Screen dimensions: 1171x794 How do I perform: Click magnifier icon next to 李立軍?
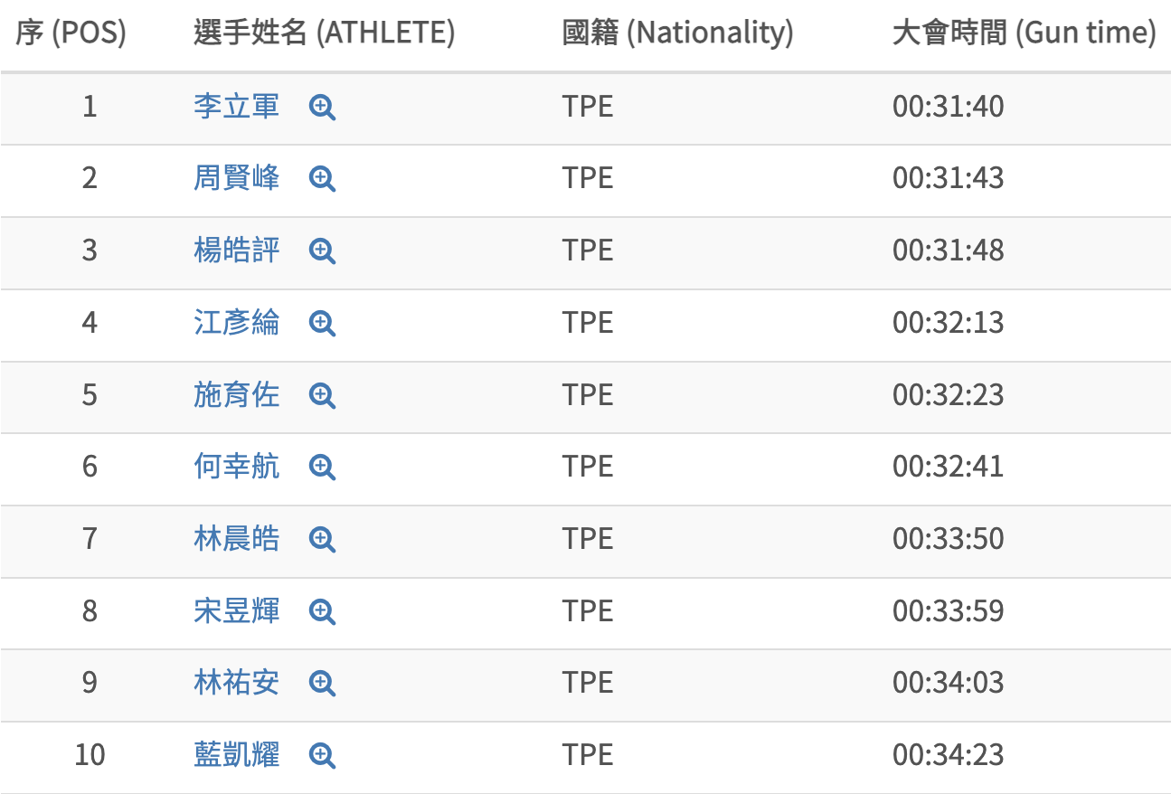tap(322, 108)
